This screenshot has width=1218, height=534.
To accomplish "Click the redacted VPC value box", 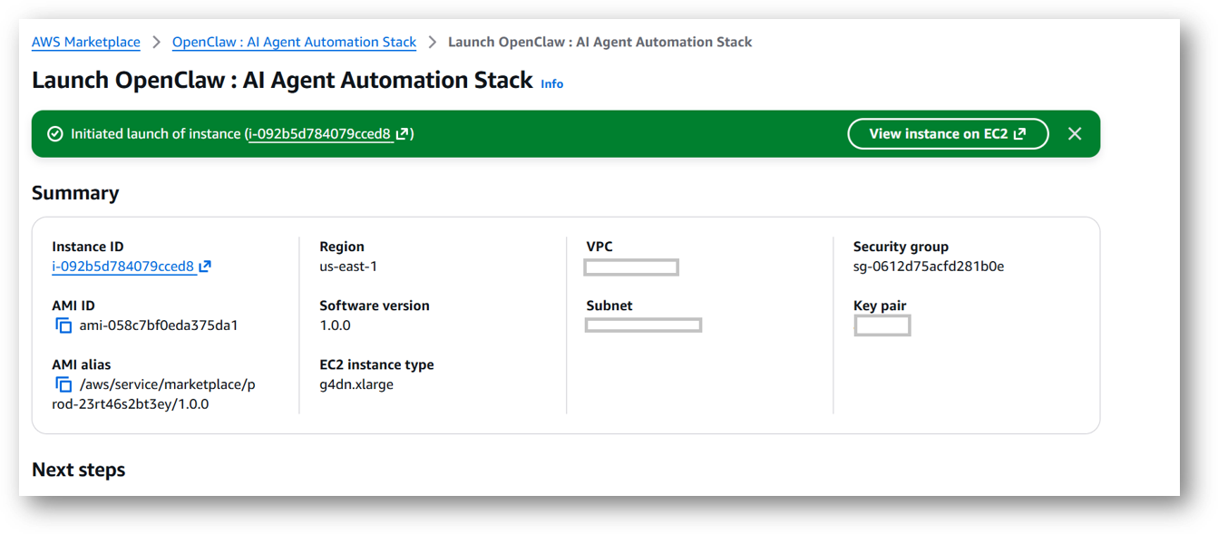I will click(x=631, y=267).
